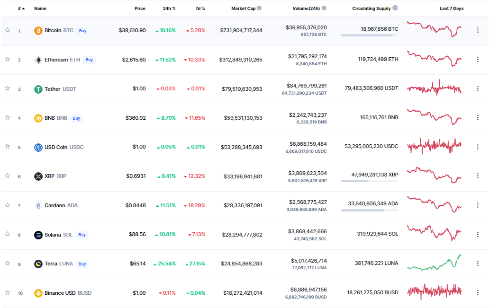Open more options menu for USD Coin

coord(478,147)
